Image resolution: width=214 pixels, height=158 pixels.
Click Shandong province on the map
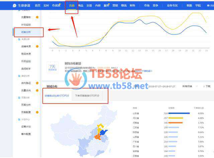pos(104,133)
